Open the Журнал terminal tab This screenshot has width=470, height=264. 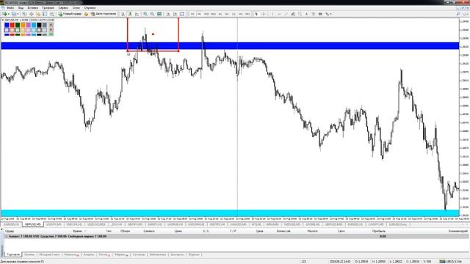pos(194,254)
